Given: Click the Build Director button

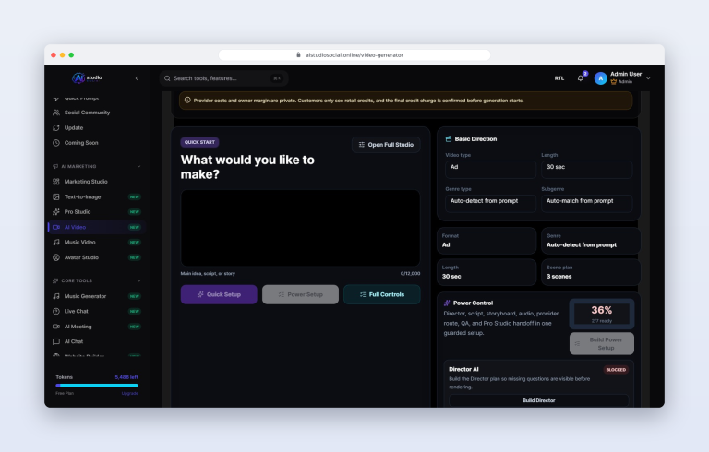Looking at the screenshot, I should (x=538, y=401).
